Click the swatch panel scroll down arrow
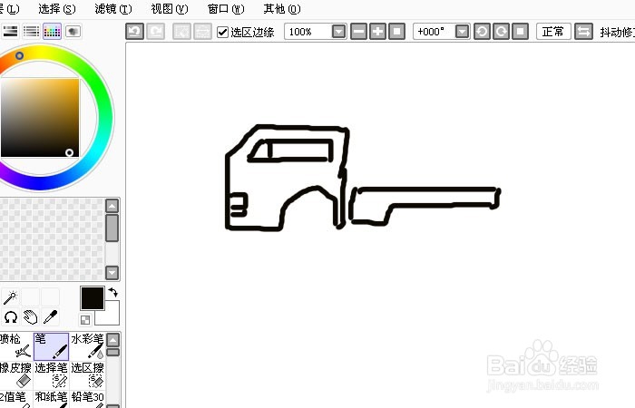Image resolution: width=635 pixels, height=408 pixels. coord(112,273)
